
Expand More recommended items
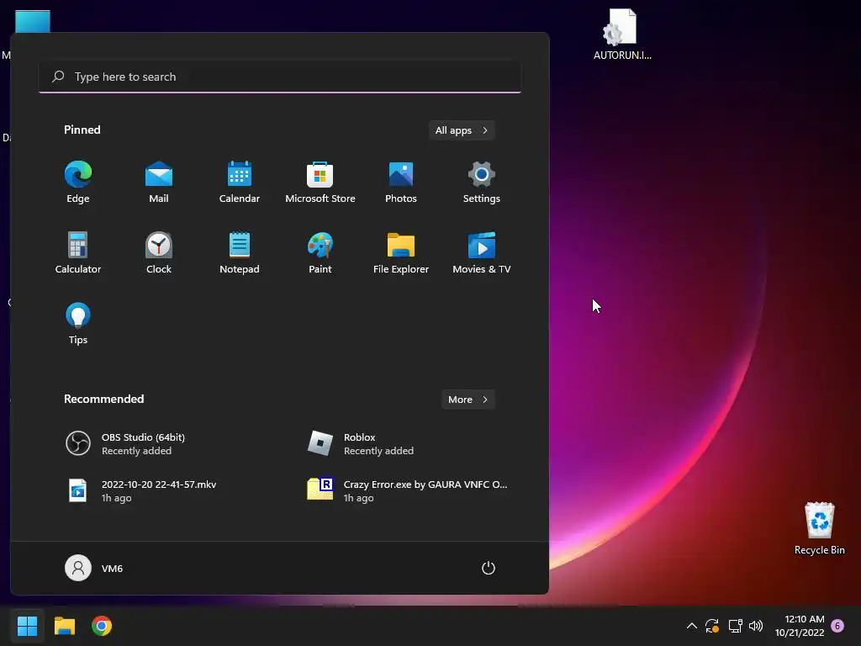point(467,400)
